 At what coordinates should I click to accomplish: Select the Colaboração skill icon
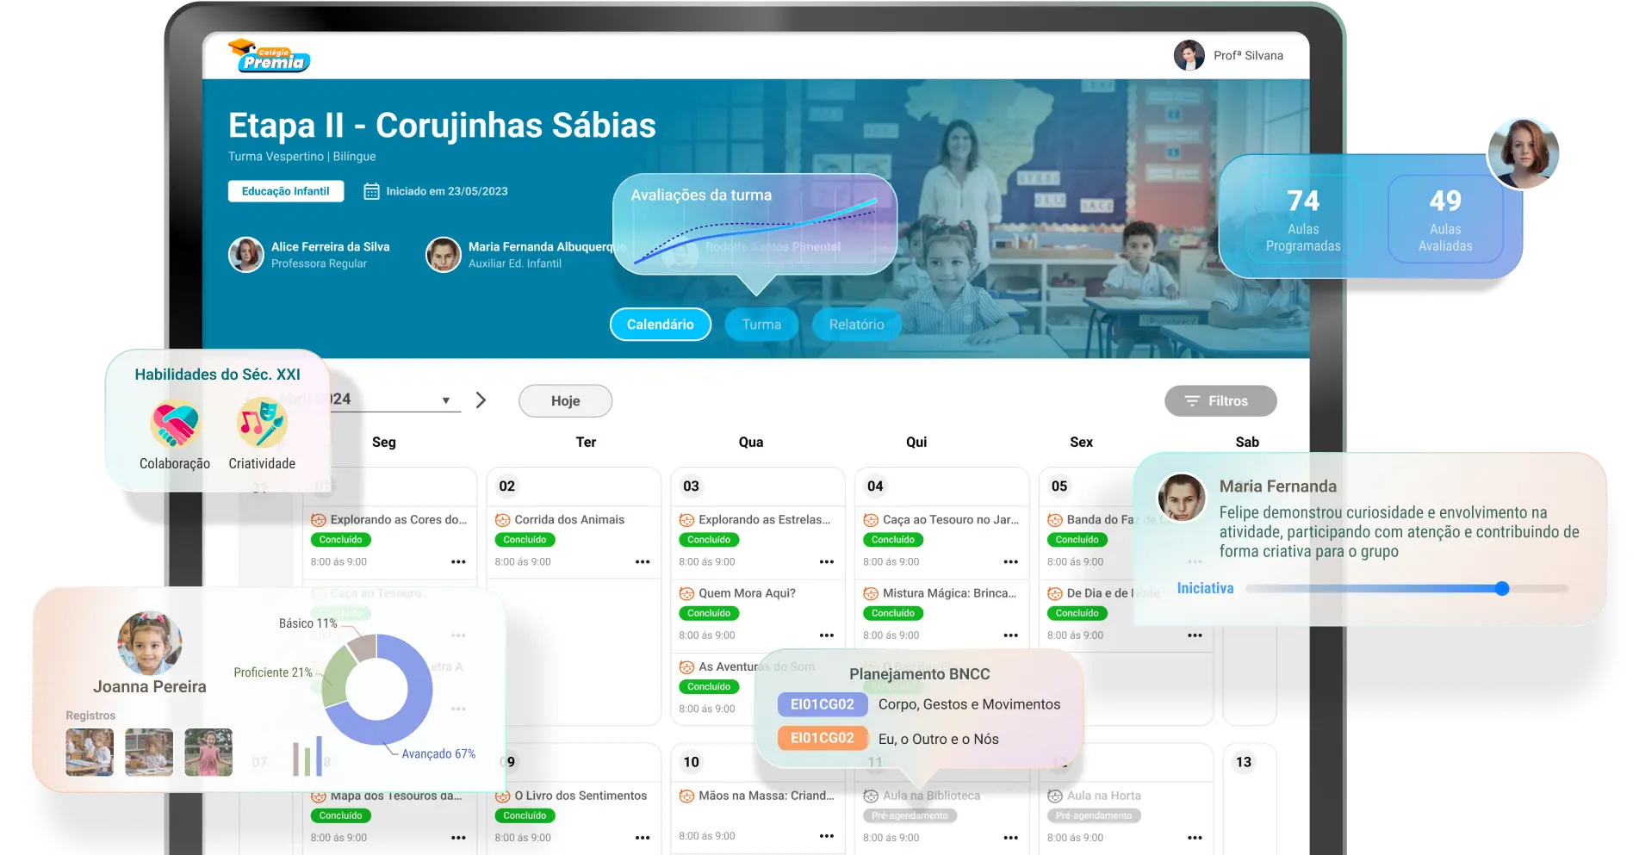[x=175, y=423]
